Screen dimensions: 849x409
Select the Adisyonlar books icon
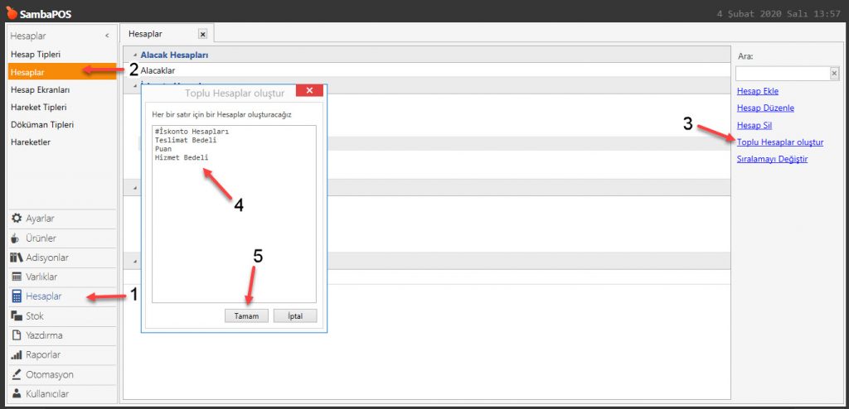(x=17, y=257)
